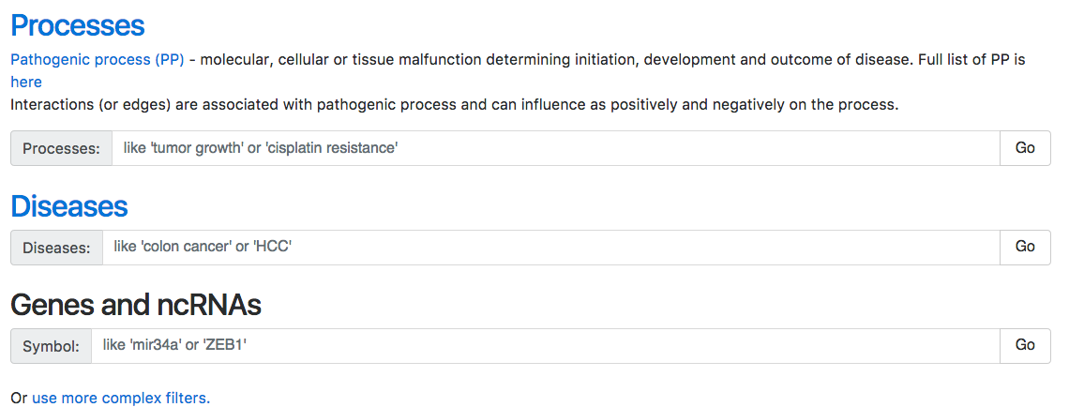Open the Processes heading link
The height and width of the screenshot is (407, 1069).
(x=77, y=25)
